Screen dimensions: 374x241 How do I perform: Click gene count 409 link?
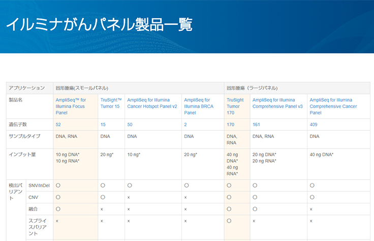pyautogui.click(x=314, y=124)
